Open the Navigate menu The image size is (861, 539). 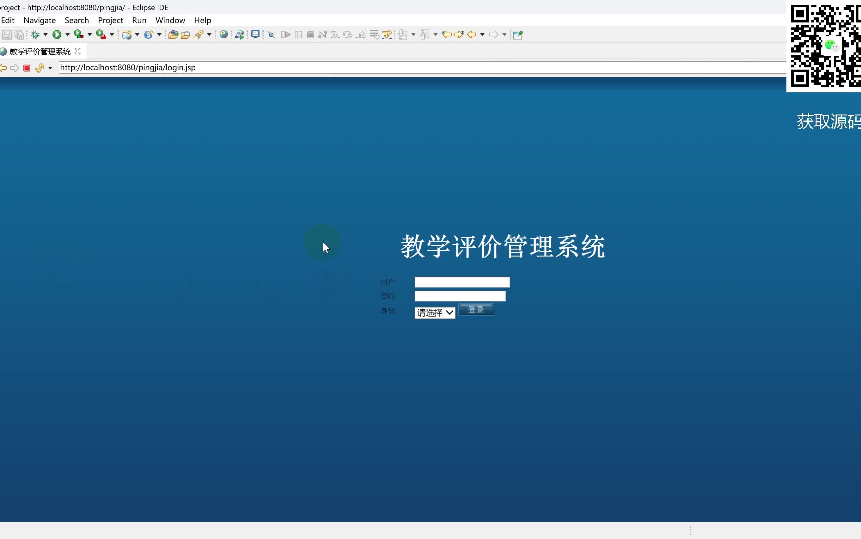pyautogui.click(x=39, y=20)
